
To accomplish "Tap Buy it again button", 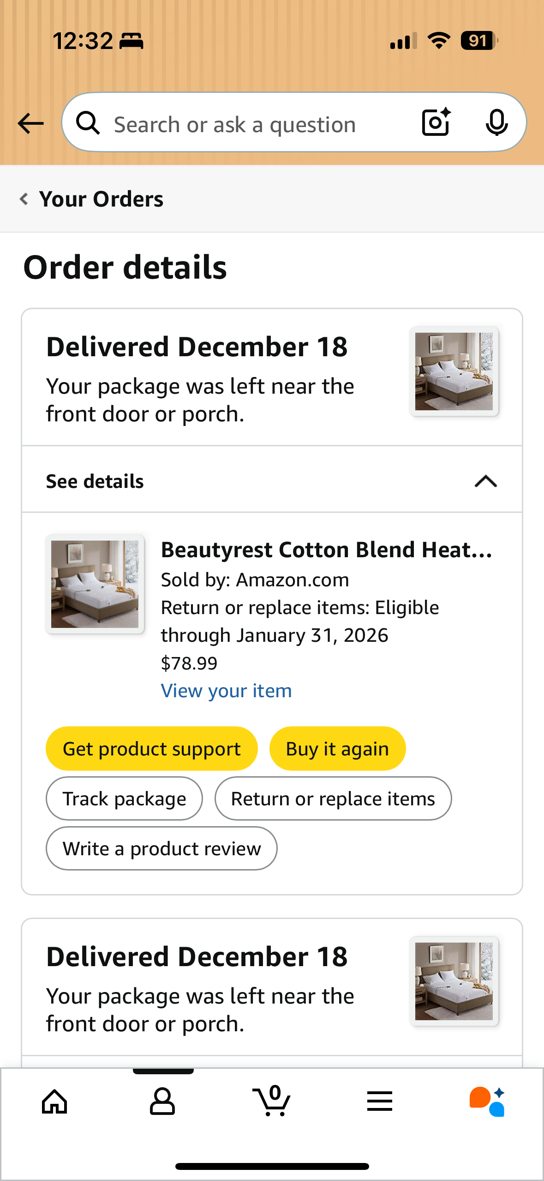I will (x=337, y=749).
